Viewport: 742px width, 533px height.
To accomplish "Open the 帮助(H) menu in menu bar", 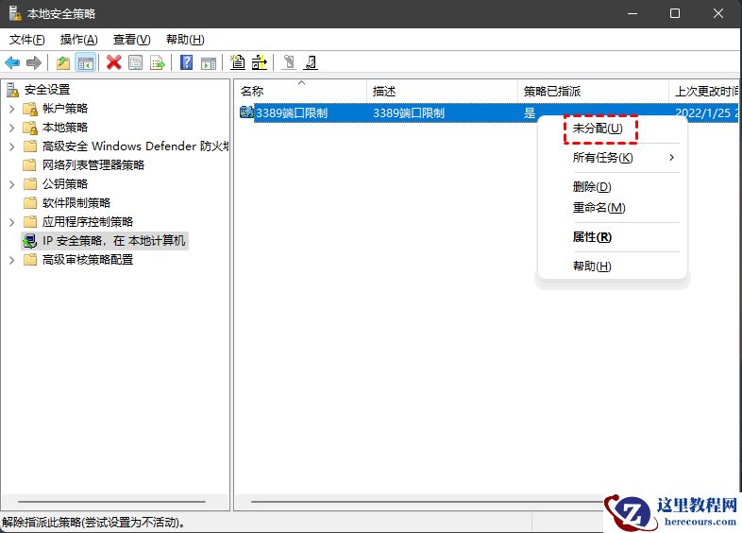I will coord(185,40).
